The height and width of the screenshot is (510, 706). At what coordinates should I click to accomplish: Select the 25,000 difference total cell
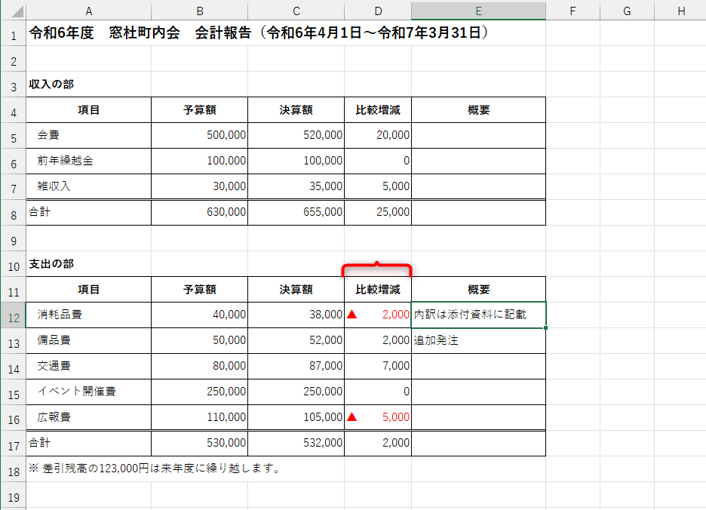point(378,213)
